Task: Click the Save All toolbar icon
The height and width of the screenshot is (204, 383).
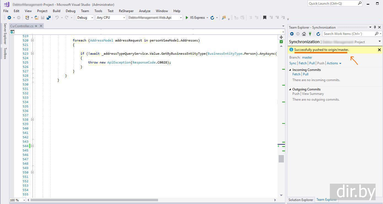Action: [49, 18]
